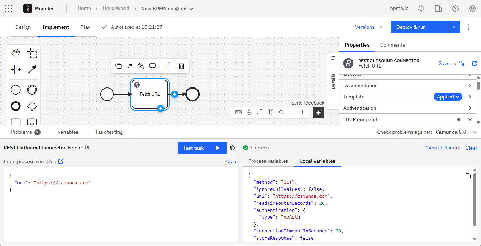
Task: Run the Test task button
Action: pos(202,148)
